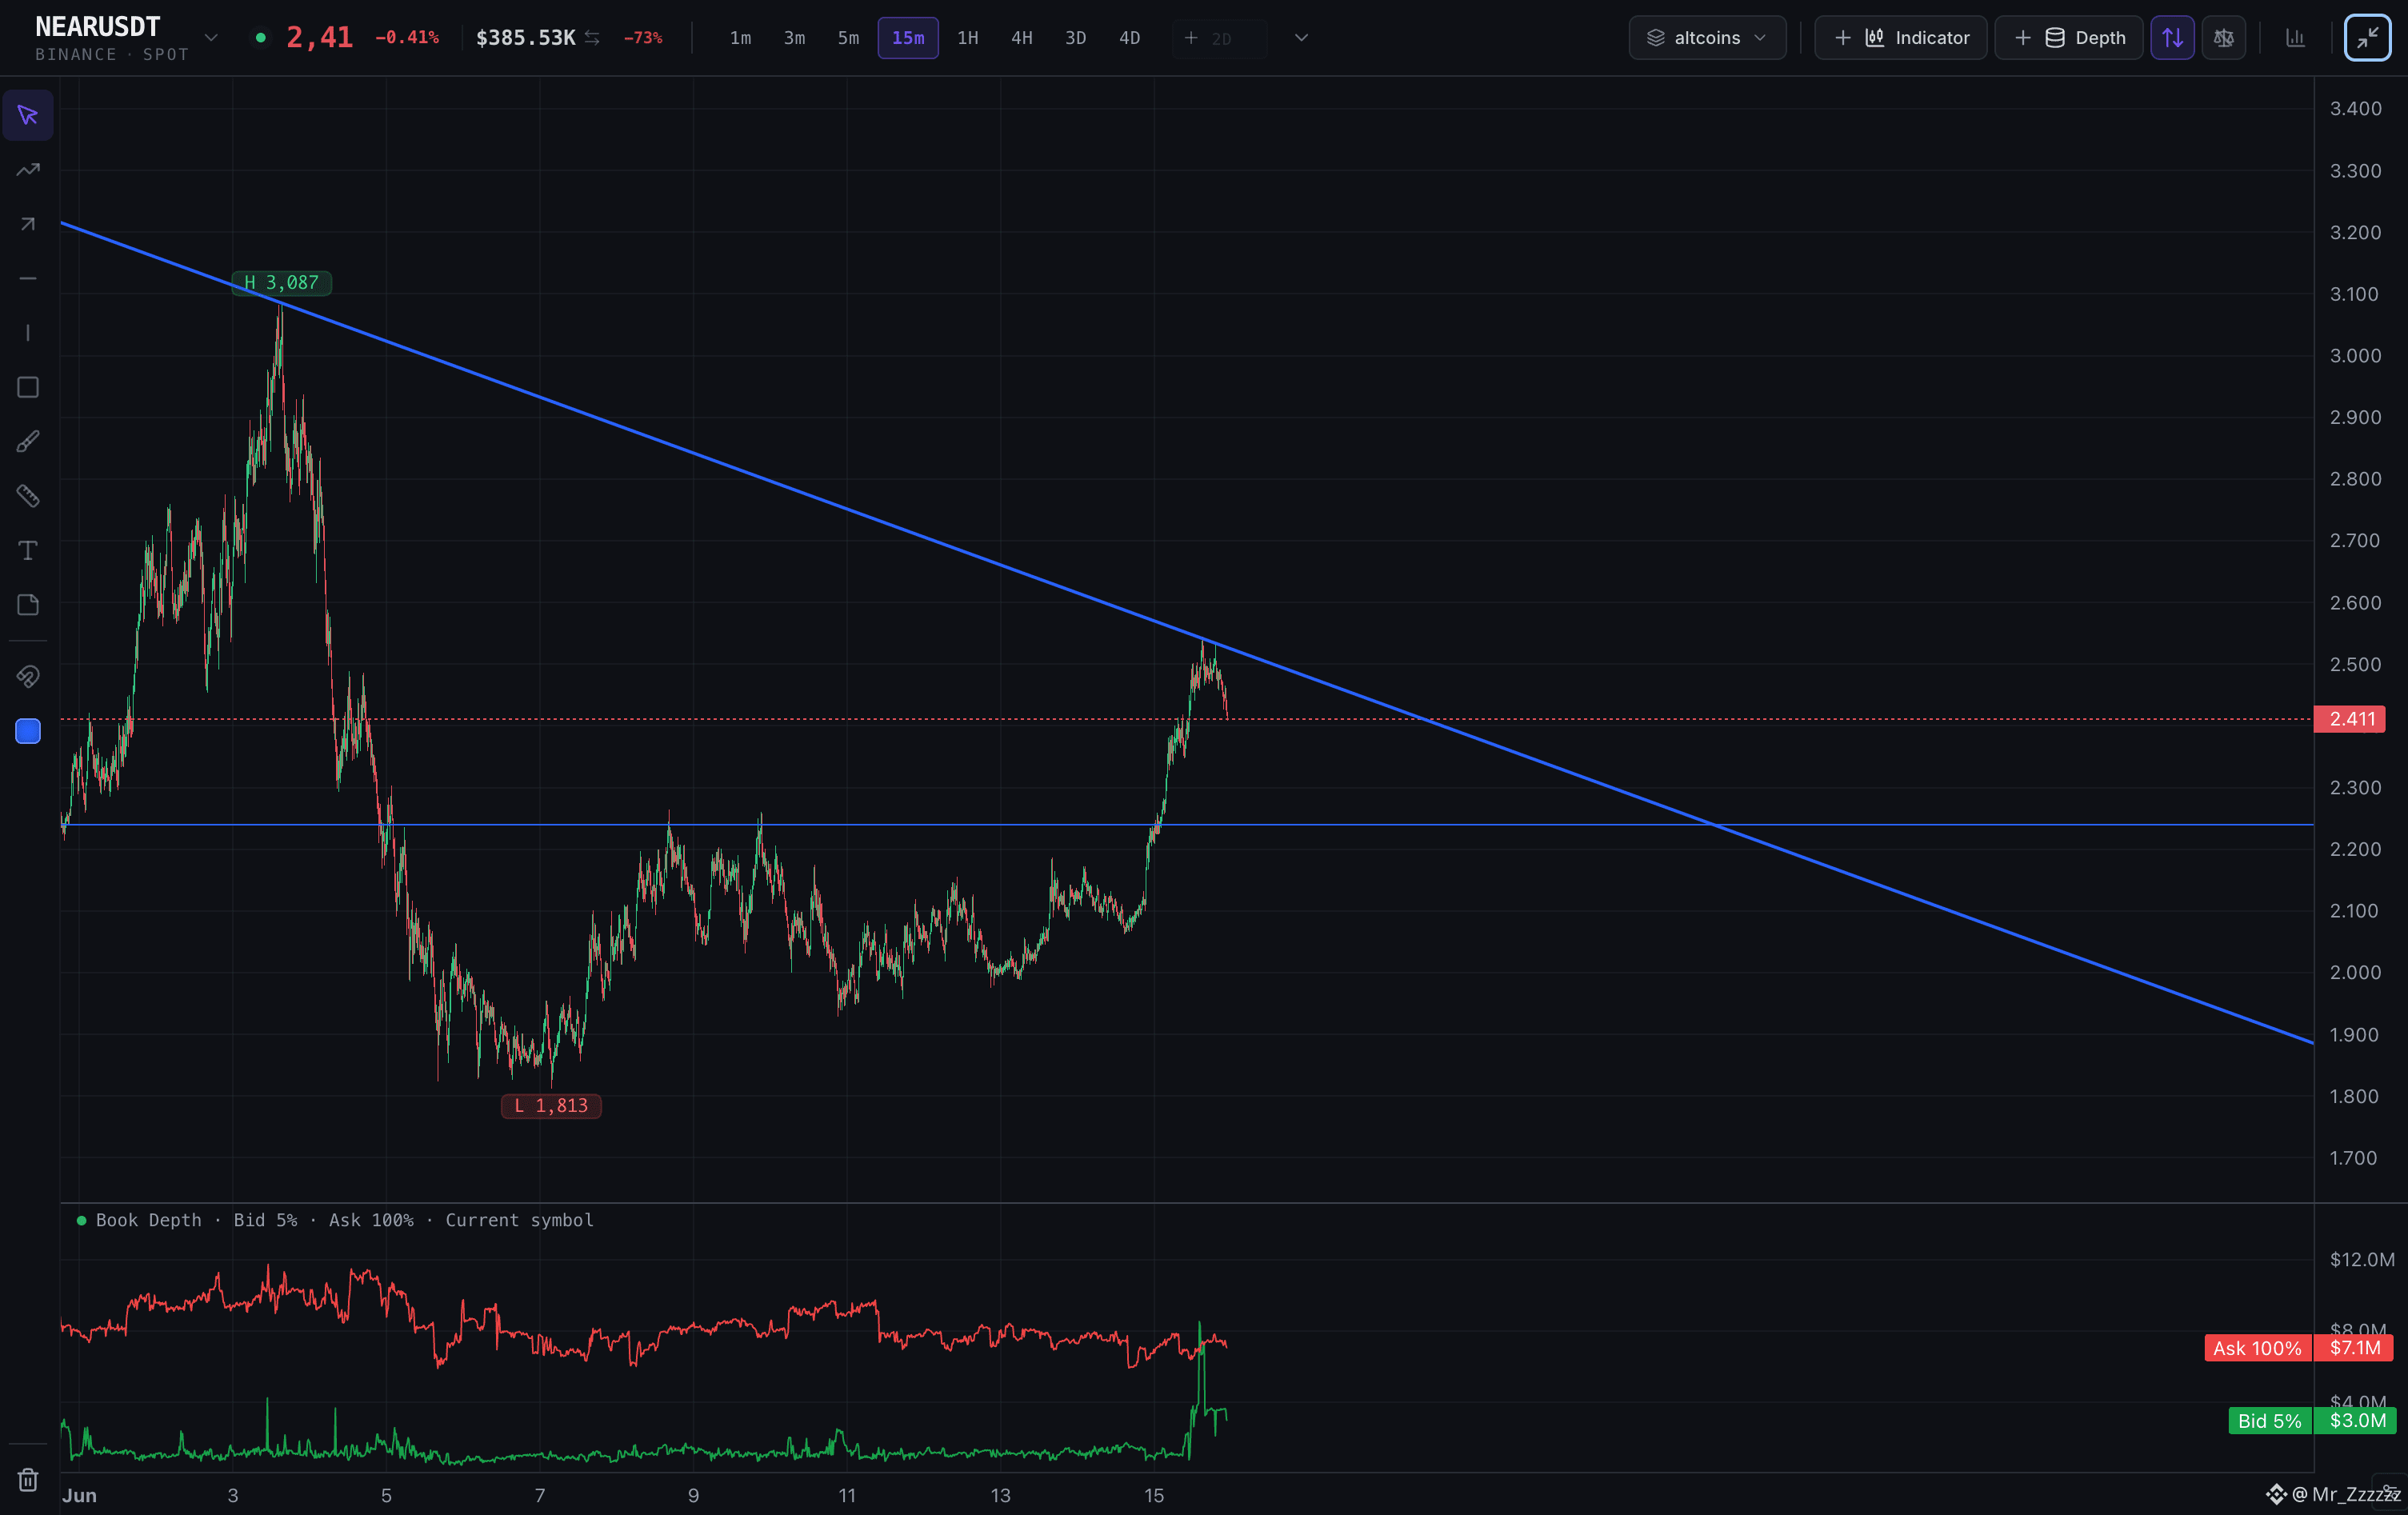Open the blue drawing color swatch
The height and width of the screenshot is (1515, 2408).
click(x=28, y=731)
